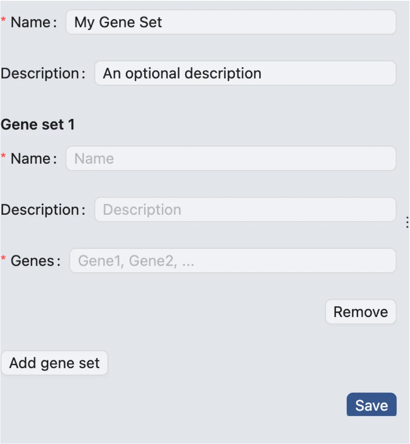Click the red asterisk by Gene set 1 Name
Screen dimensions: 410x444
tap(3, 156)
